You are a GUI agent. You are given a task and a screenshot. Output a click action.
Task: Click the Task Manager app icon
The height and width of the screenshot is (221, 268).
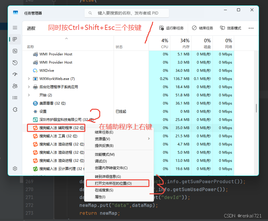tap(16, 12)
